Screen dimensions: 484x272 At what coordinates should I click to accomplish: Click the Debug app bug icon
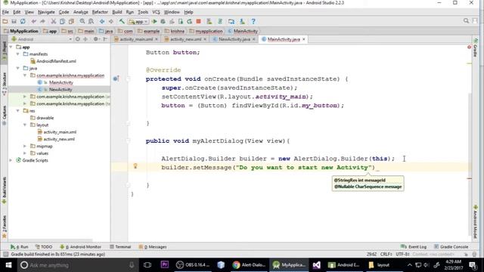tap(163, 21)
